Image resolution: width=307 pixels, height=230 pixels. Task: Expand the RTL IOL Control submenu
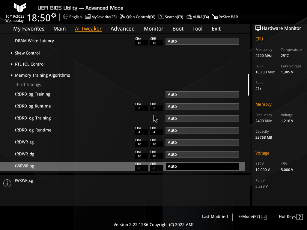pos(30,64)
